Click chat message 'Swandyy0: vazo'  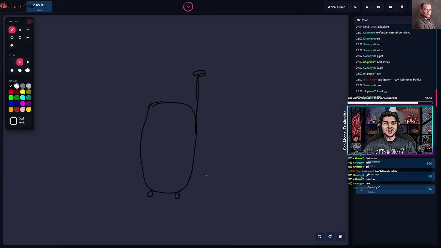pyautogui.click(x=369, y=44)
